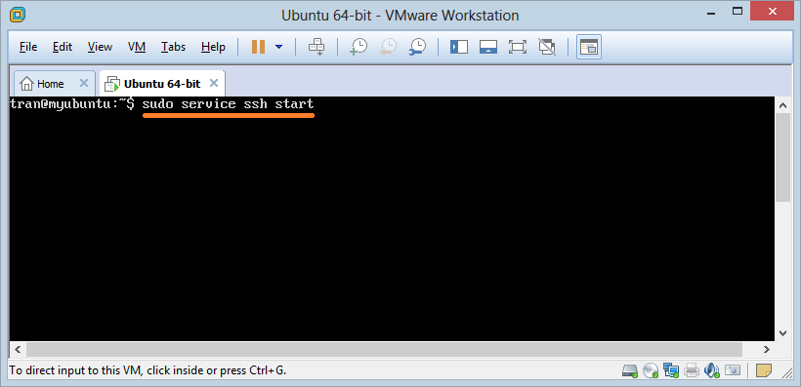Toggle the library sidebar view icon
The image size is (801, 387).
[459, 47]
